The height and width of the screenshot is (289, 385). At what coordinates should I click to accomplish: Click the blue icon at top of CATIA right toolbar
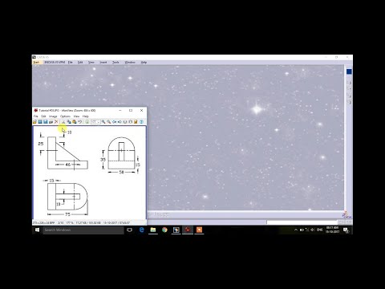[349, 71]
